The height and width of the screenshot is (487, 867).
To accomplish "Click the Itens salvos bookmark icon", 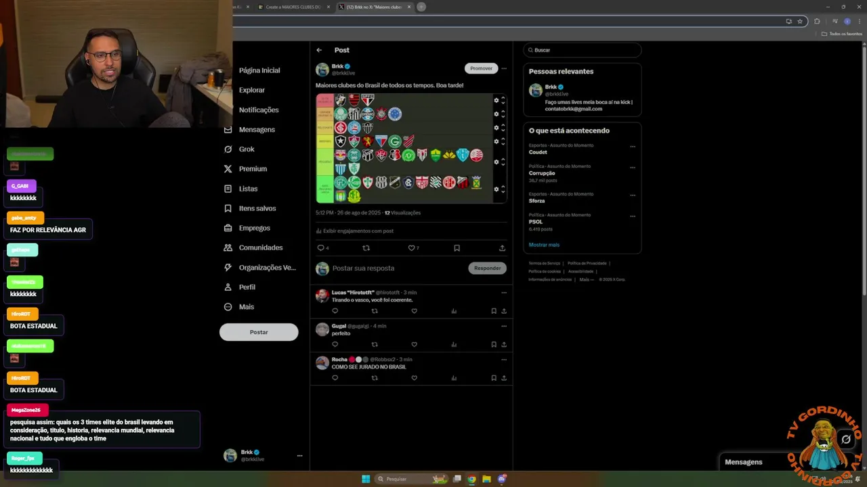I will 228,208.
